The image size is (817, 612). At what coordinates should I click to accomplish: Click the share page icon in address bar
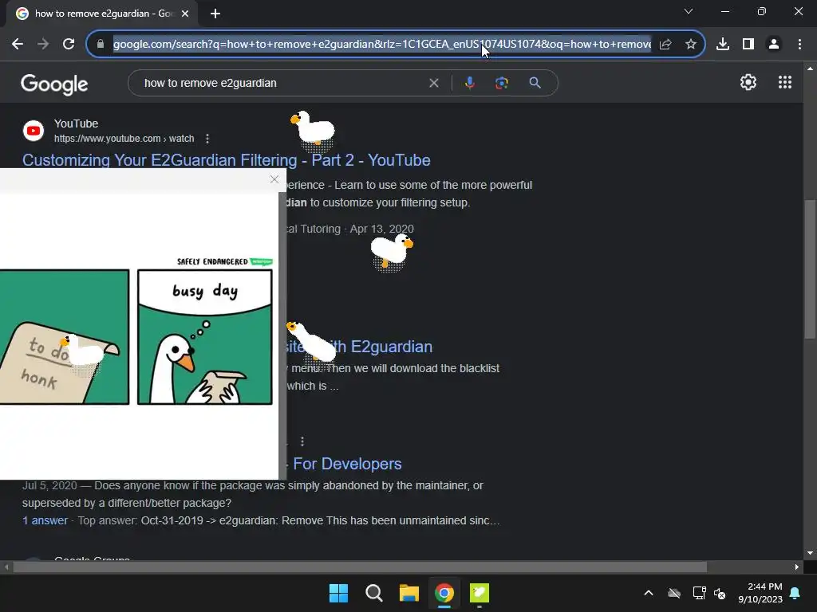[x=665, y=45]
